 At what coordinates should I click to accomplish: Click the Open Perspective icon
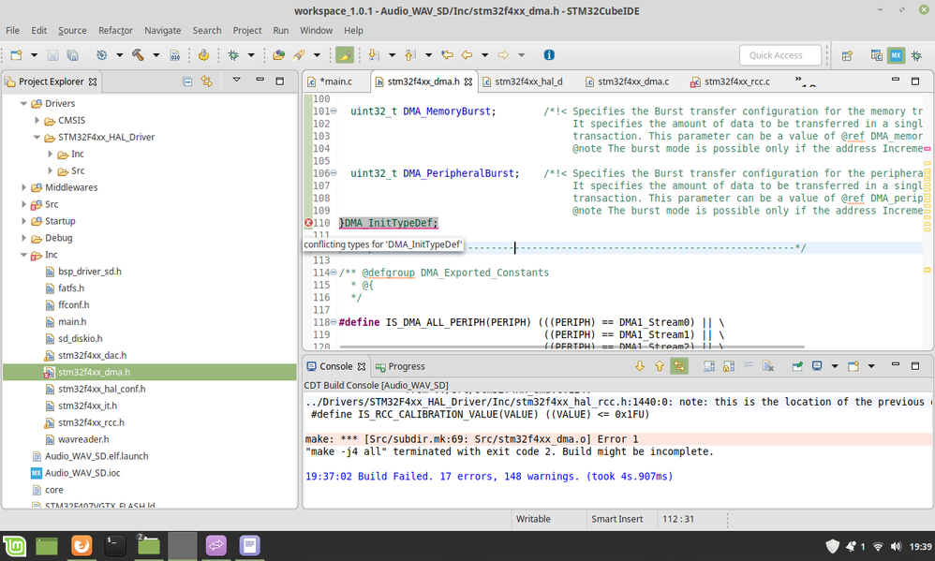pos(847,55)
